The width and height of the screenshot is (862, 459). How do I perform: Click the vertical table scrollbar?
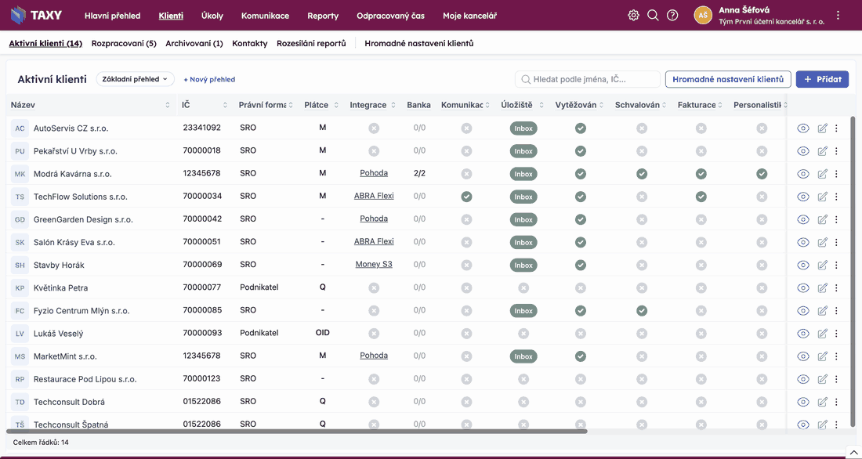pyautogui.click(x=853, y=272)
